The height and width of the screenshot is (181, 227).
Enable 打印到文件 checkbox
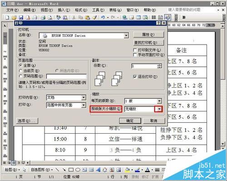click(x=135, y=50)
